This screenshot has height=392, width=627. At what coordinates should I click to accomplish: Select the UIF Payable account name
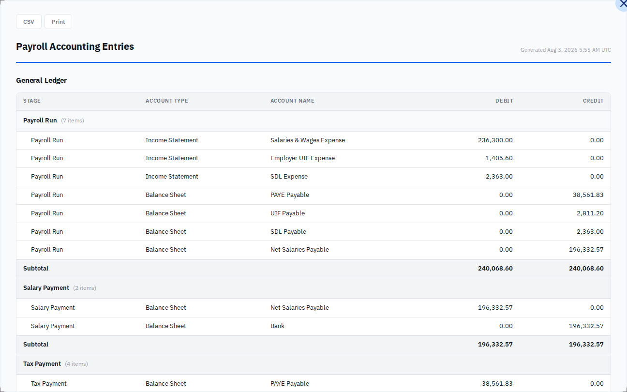click(x=287, y=213)
